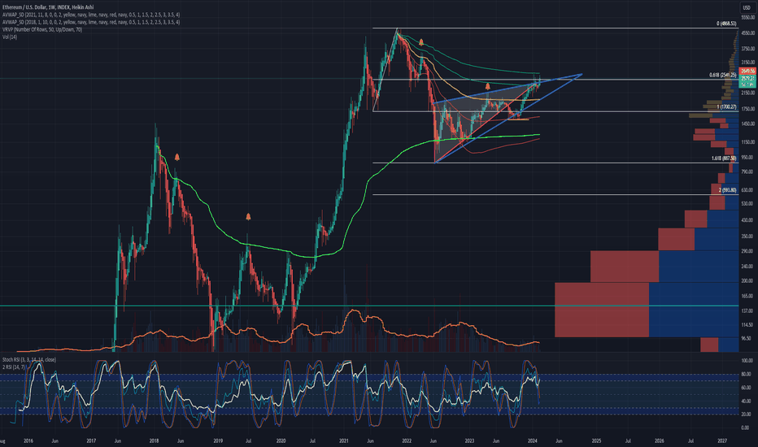Click the 2023 label on time axis
758x447 pixels.
tap(469, 440)
